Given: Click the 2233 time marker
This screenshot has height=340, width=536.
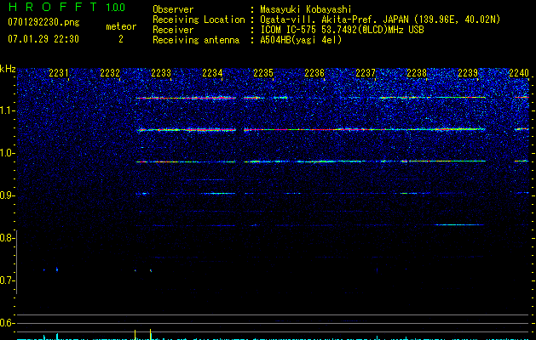Looking at the screenshot, I should (161, 73).
